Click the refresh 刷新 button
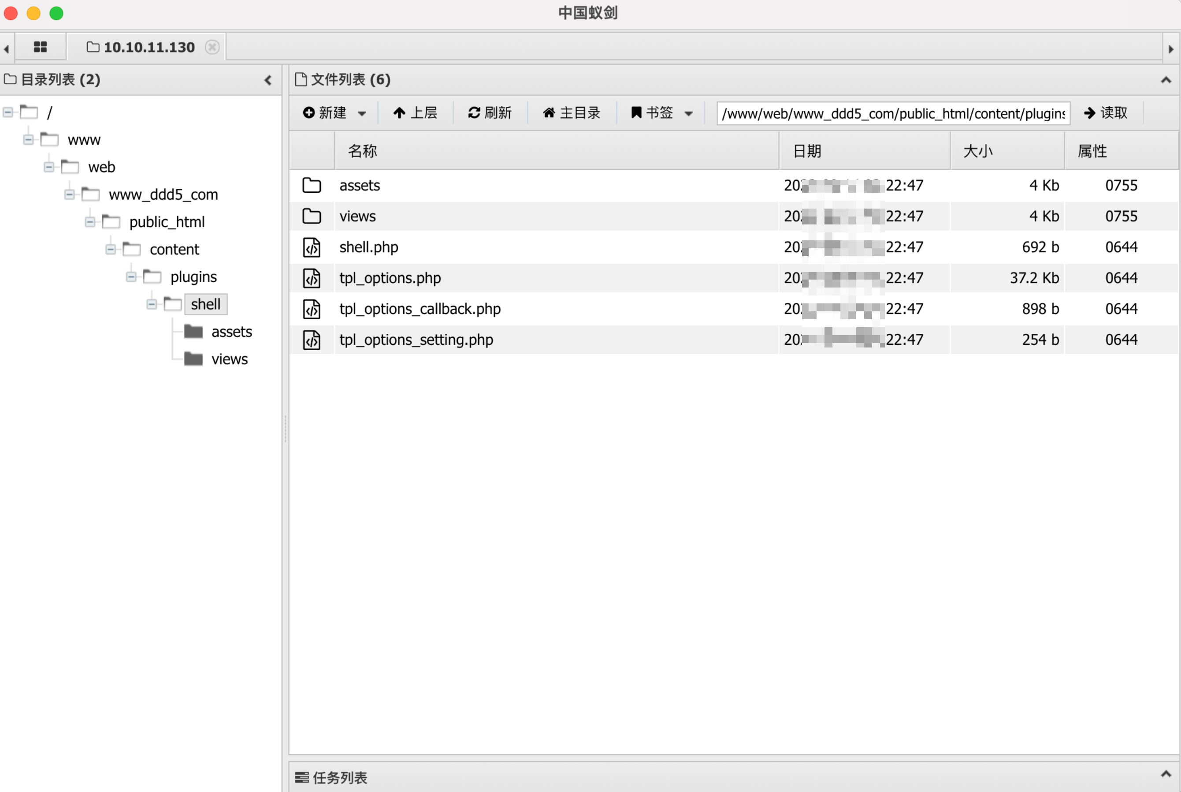The image size is (1181, 792). (490, 112)
